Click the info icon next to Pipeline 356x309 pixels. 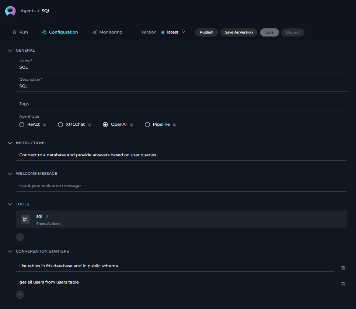click(x=175, y=125)
